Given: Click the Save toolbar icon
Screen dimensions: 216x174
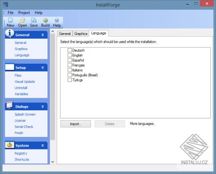Looking at the screenshot, I should 34,20.
